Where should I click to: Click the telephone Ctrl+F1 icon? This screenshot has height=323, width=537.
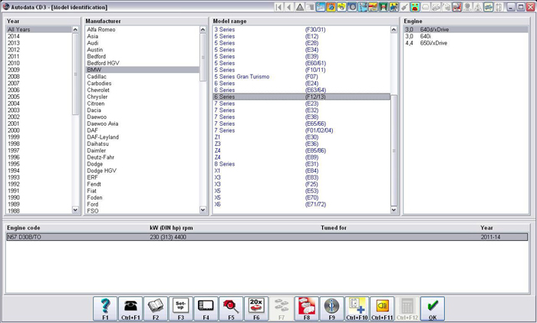pos(130,308)
